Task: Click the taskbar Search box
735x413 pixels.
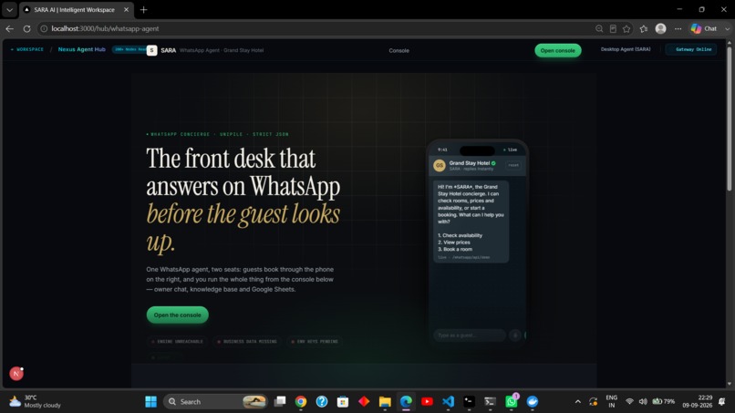Action: click(x=215, y=402)
